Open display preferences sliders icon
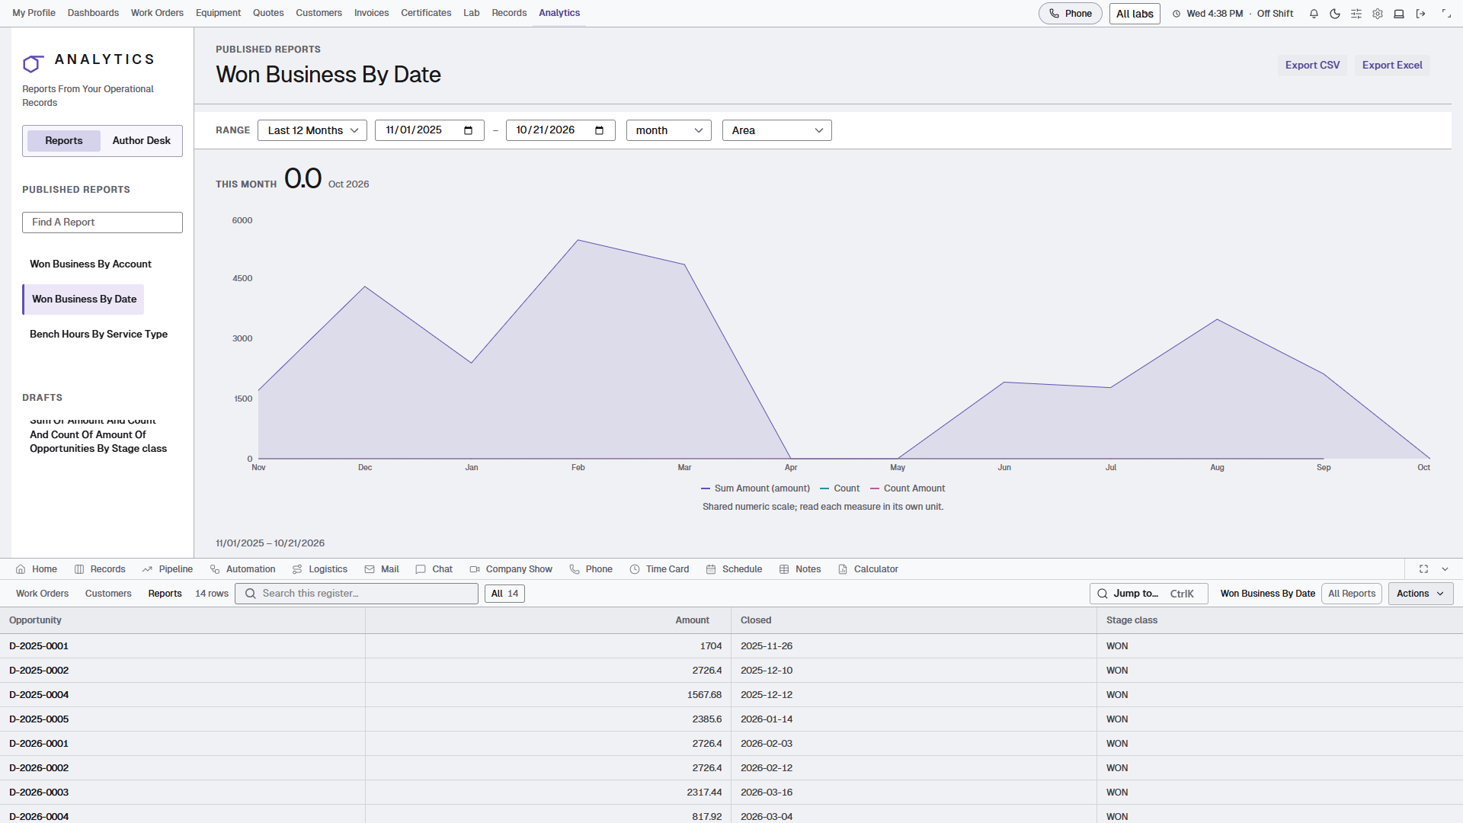This screenshot has height=823, width=1463. (x=1356, y=14)
